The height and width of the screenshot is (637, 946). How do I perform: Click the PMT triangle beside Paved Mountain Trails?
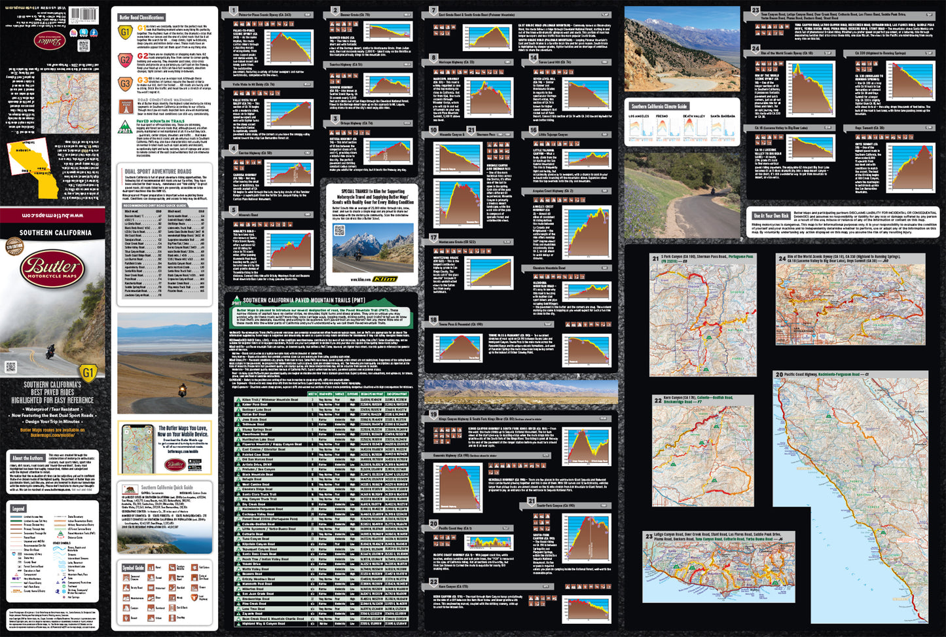tap(125, 126)
